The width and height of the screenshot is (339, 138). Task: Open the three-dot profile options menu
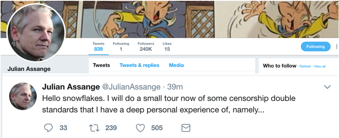[x=337, y=47]
